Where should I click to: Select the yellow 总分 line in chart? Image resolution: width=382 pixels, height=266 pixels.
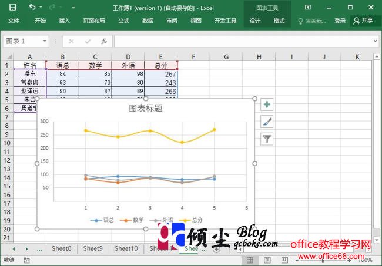[x=150, y=132]
